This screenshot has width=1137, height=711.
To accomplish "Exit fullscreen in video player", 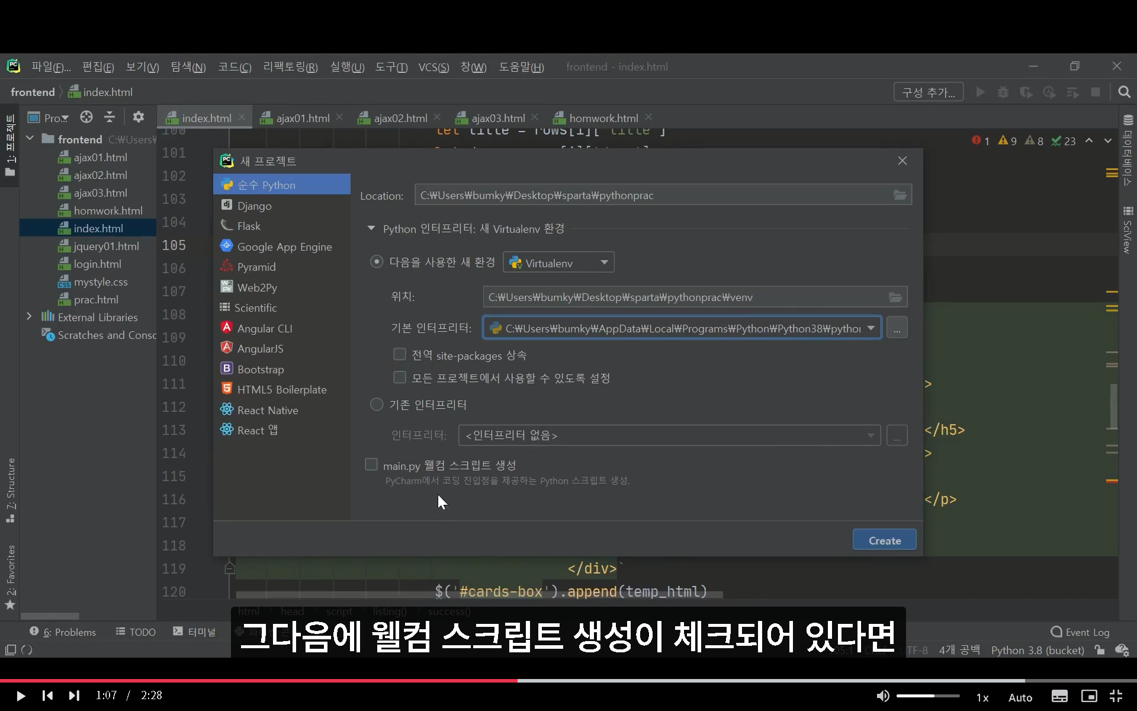I will click(1116, 696).
